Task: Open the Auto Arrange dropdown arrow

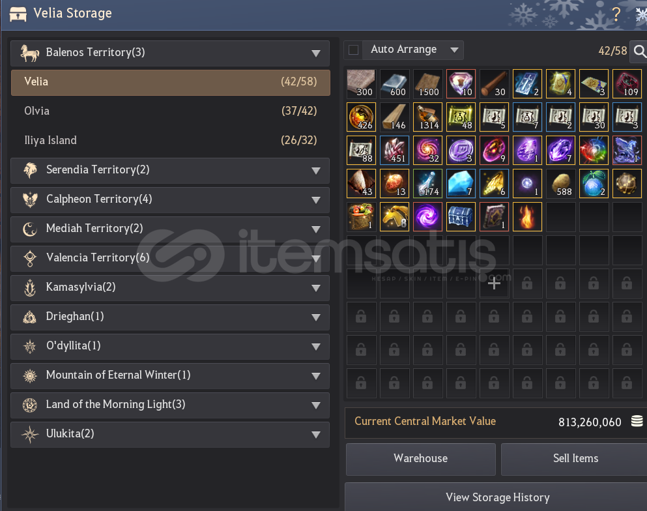Action: coord(454,50)
